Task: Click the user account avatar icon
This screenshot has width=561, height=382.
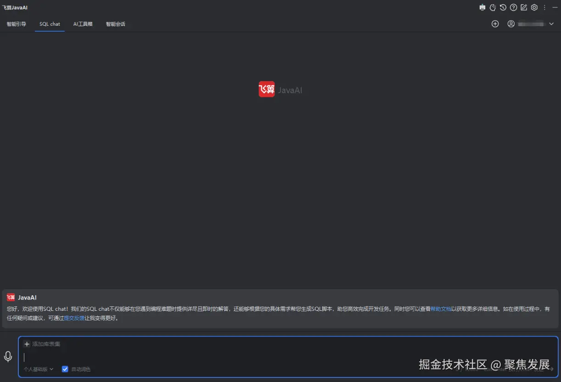Action: [511, 24]
